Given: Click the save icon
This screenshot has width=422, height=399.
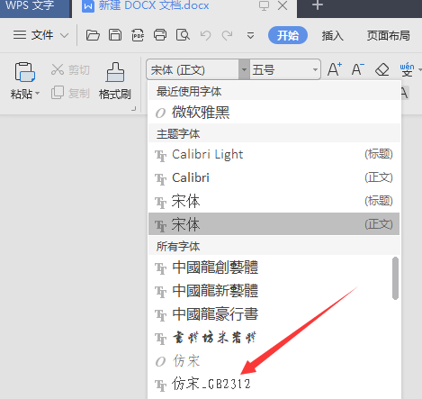Looking at the screenshot, I should 115,35.
